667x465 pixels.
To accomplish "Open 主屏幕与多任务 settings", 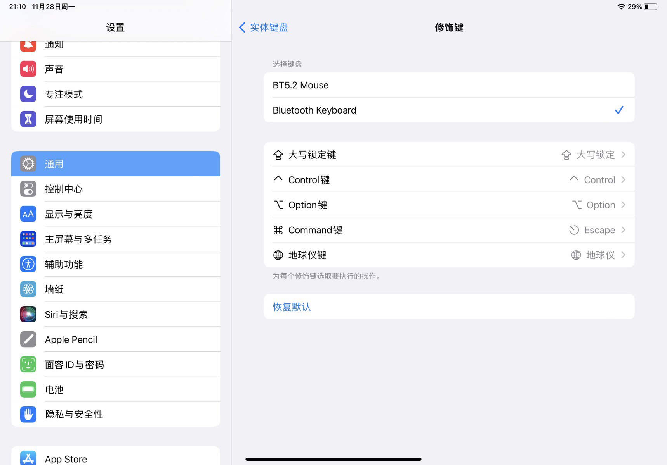I will coord(116,239).
